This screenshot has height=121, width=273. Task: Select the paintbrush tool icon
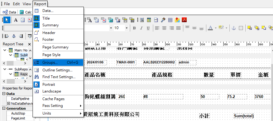click(163, 20)
